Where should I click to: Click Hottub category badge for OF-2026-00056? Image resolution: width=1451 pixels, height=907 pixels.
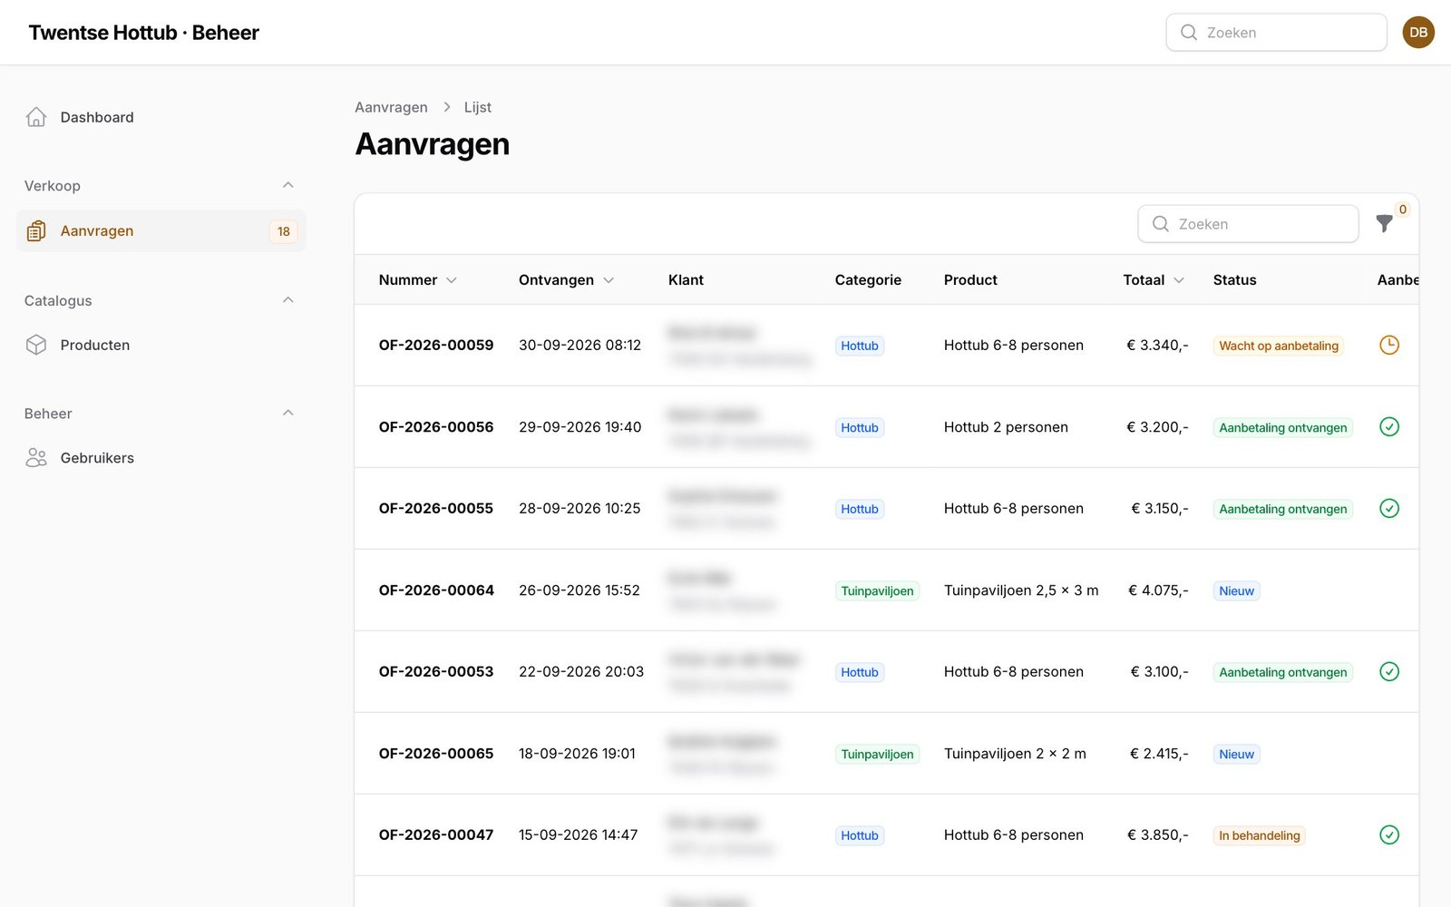860,427
